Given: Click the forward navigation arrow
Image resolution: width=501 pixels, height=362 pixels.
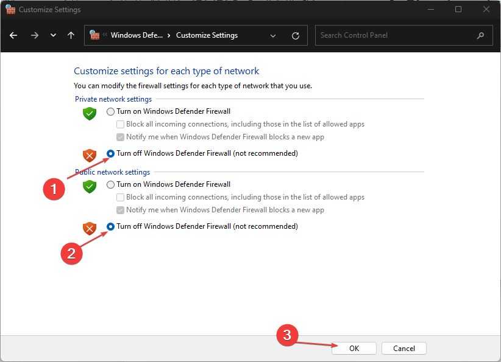Looking at the screenshot, I should tap(35, 35).
